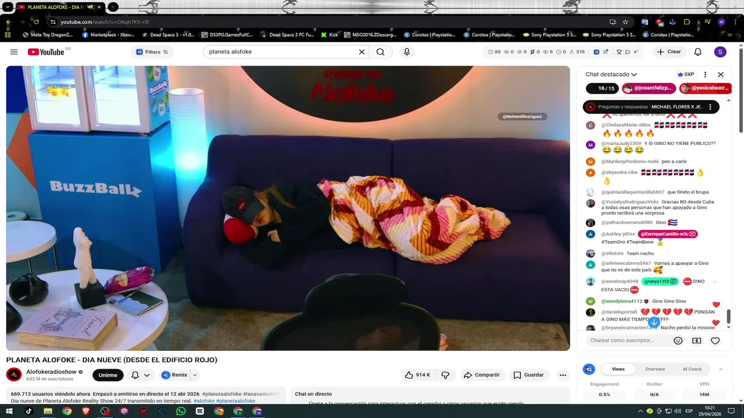Open a new browser tab
Screen dimensions: 744x418
113,7
